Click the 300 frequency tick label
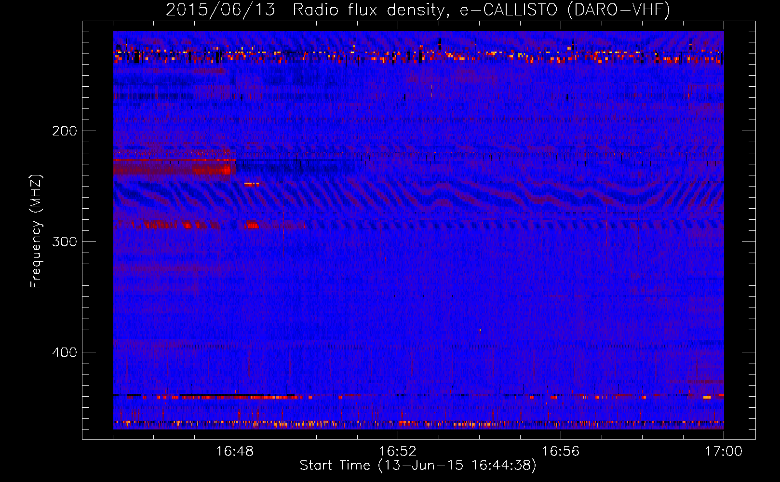 65,241
